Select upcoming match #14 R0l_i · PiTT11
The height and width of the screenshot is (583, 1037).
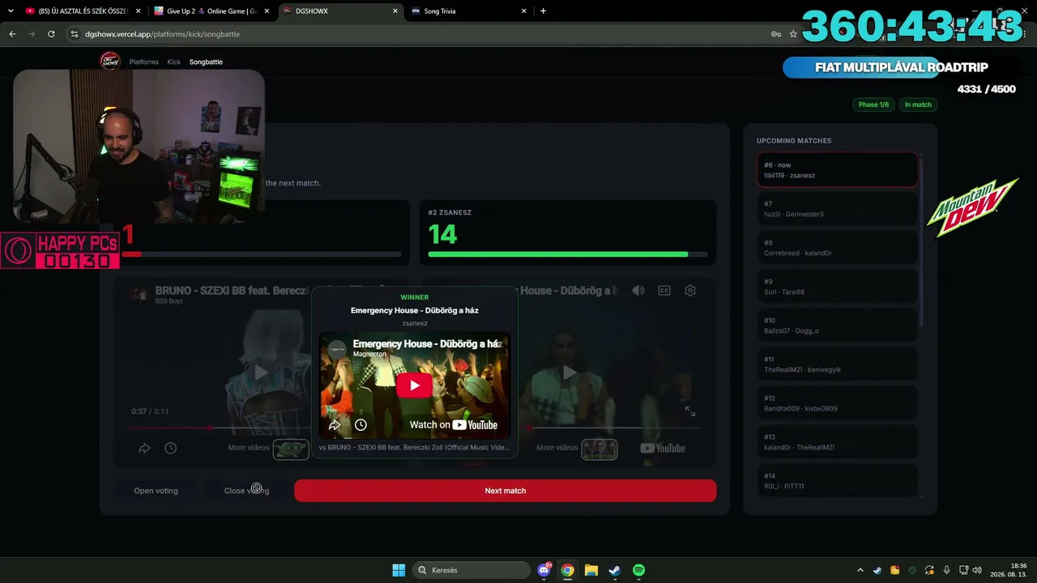[838, 480]
